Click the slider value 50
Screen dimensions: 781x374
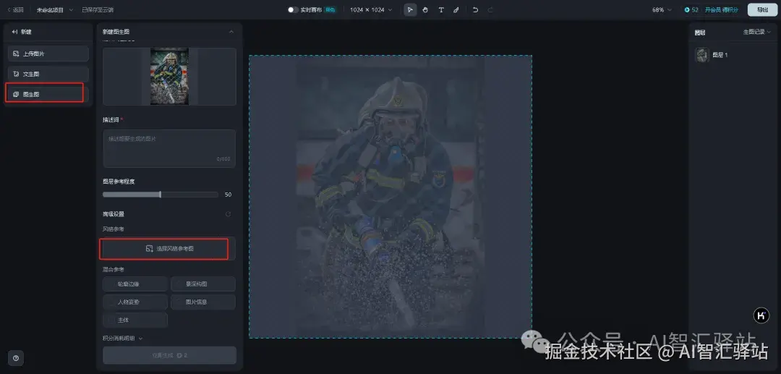pyautogui.click(x=228, y=195)
